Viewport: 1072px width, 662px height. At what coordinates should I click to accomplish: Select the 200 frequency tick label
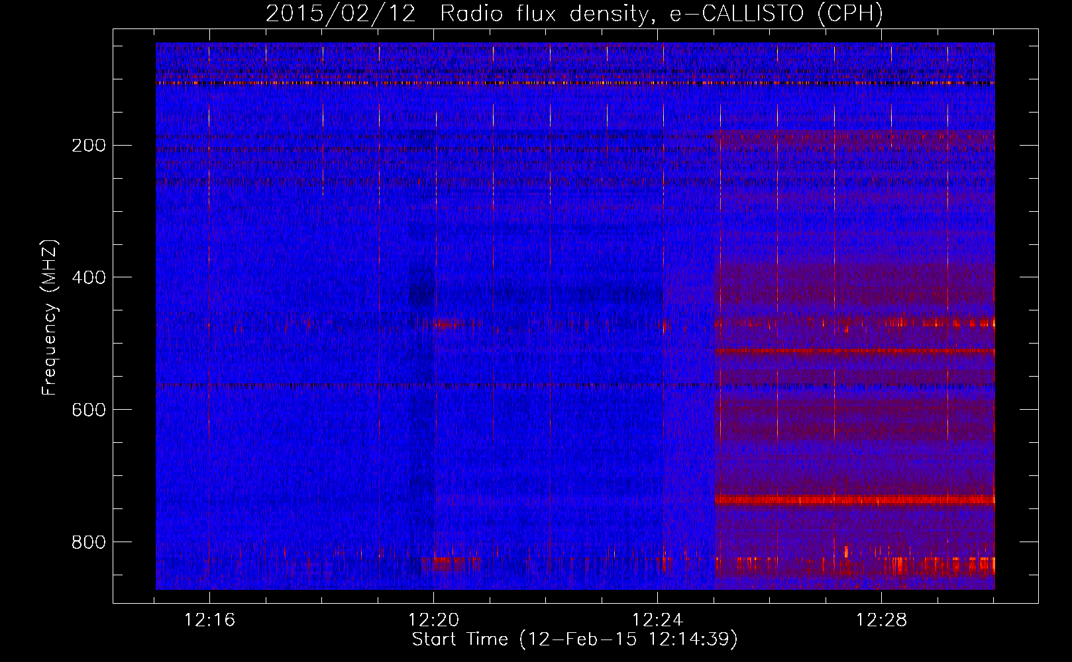[89, 146]
